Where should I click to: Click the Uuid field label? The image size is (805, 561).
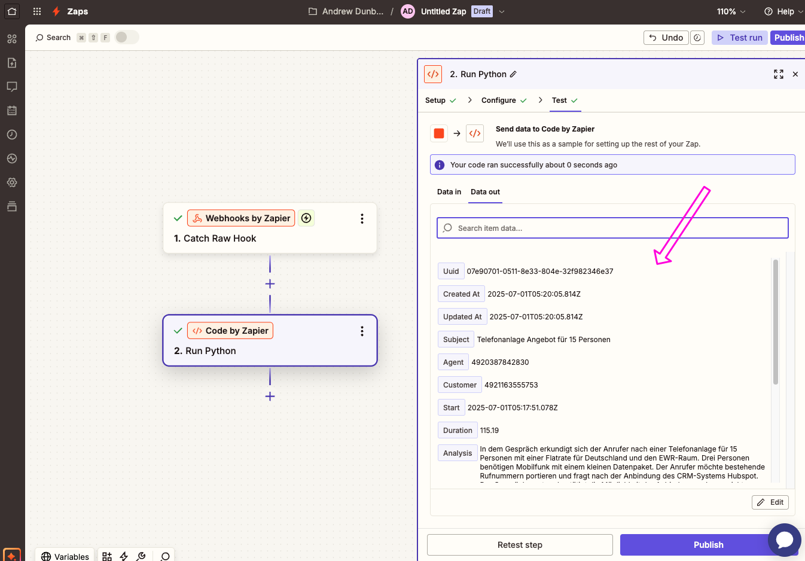tap(451, 272)
